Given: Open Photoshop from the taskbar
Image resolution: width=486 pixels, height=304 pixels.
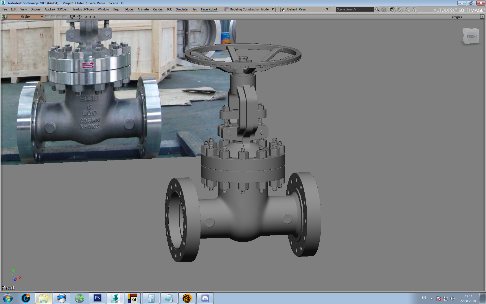Looking at the screenshot, I should [x=97, y=298].
